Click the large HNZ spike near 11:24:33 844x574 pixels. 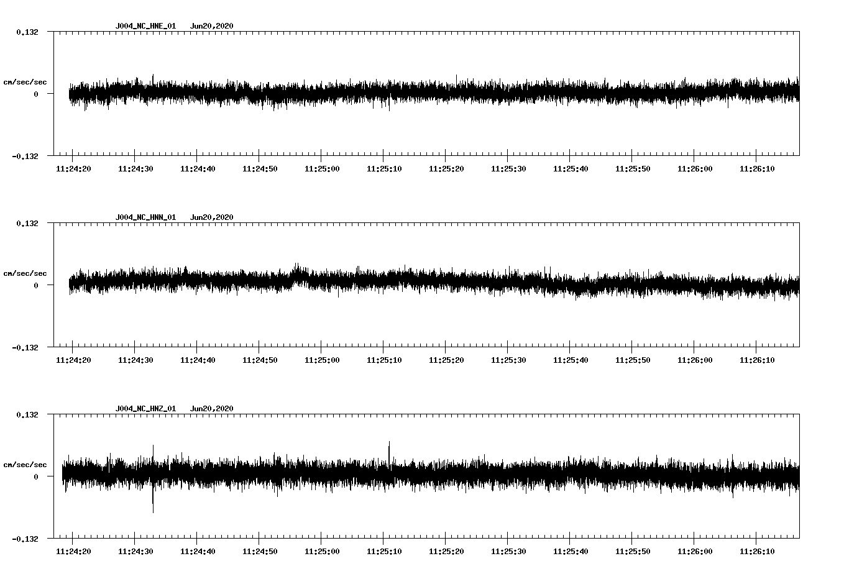[x=153, y=479]
